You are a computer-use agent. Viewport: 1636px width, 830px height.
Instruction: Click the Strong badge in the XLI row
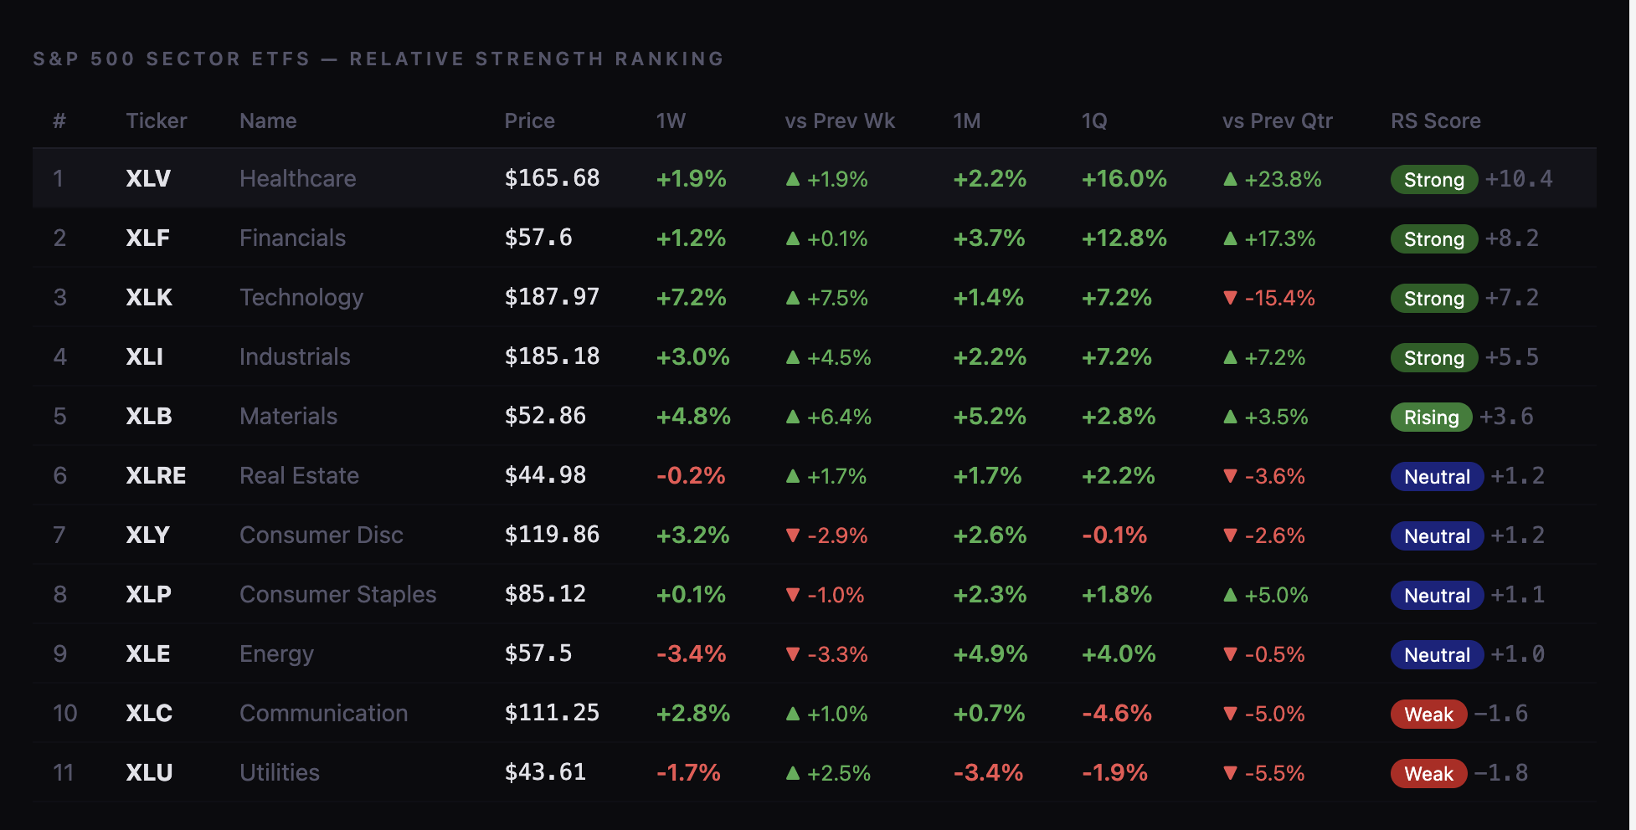pos(1434,358)
